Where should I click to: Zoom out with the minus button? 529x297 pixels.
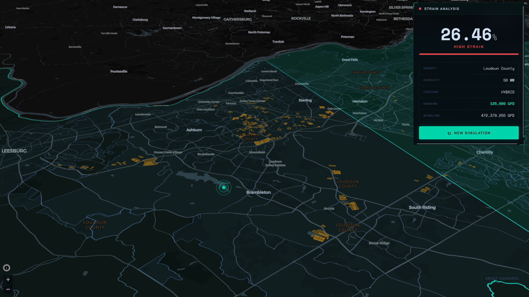coord(8,289)
